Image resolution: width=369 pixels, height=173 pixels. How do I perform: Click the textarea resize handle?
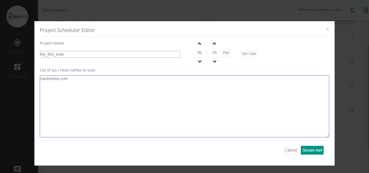pos(327,136)
